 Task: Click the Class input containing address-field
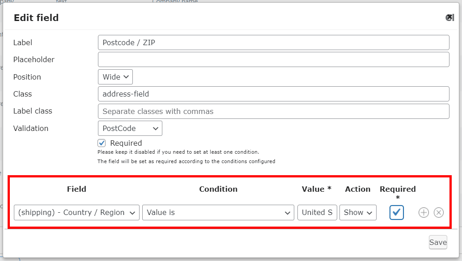pos(273,94)
